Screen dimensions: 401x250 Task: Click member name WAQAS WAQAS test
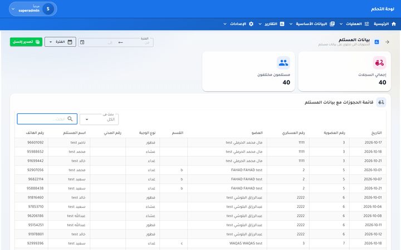click(x=246, y=243)
